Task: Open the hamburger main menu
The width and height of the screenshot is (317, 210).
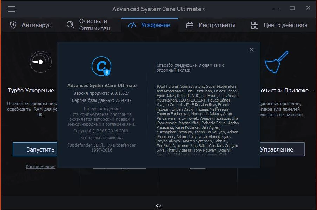Action: point(12,9)
